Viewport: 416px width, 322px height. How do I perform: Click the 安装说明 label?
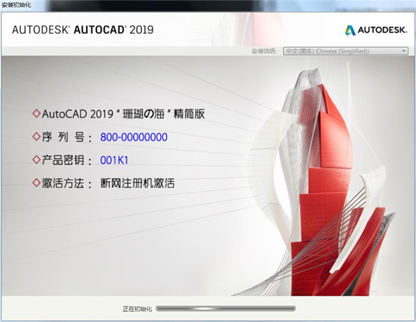(x=264, y=51)
